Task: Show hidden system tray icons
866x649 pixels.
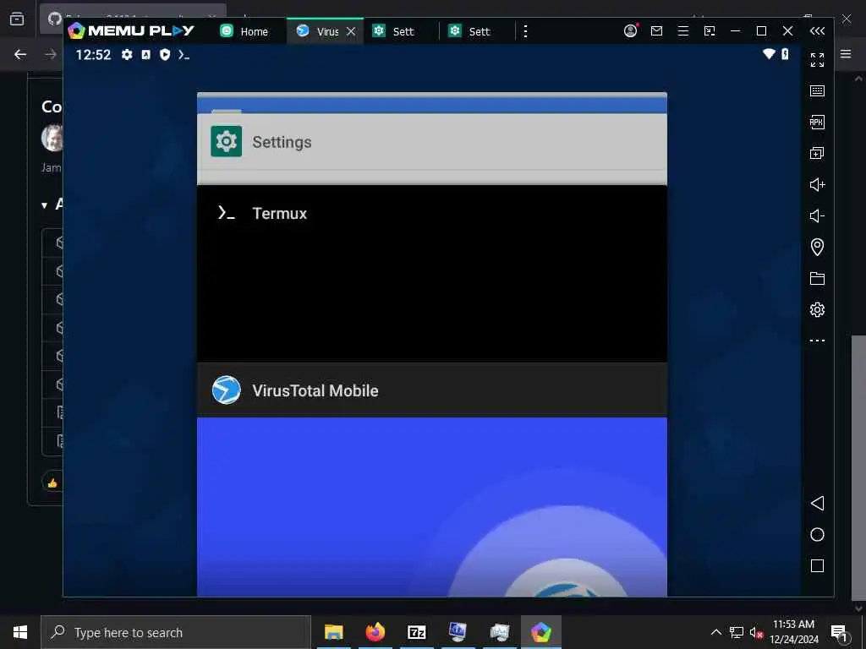Action: (x=715, y=632)
